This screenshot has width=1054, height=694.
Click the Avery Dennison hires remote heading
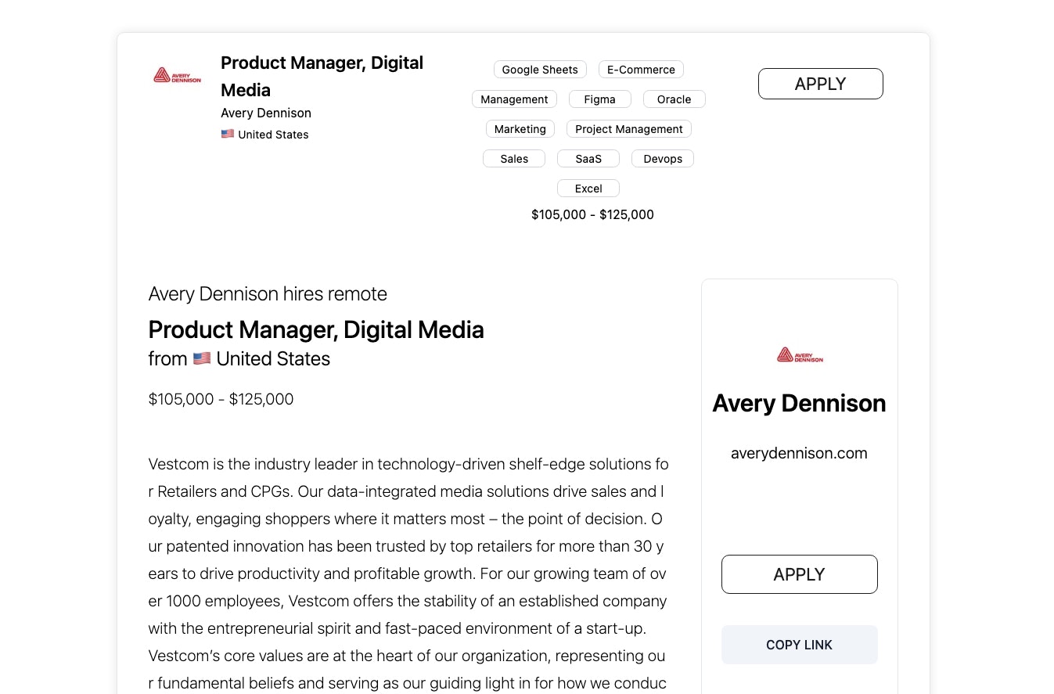tap(268, 294)
